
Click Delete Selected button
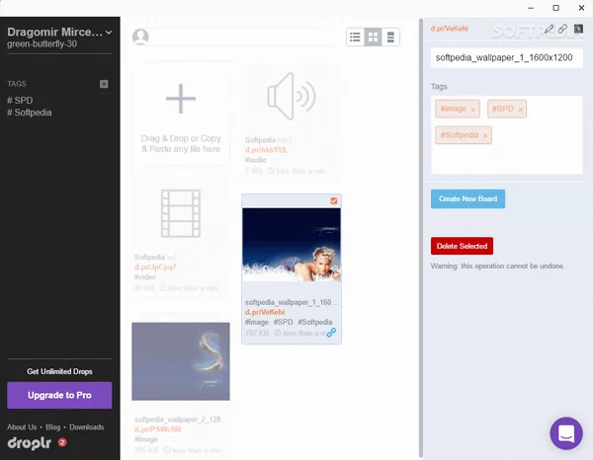tap(462, 246)
